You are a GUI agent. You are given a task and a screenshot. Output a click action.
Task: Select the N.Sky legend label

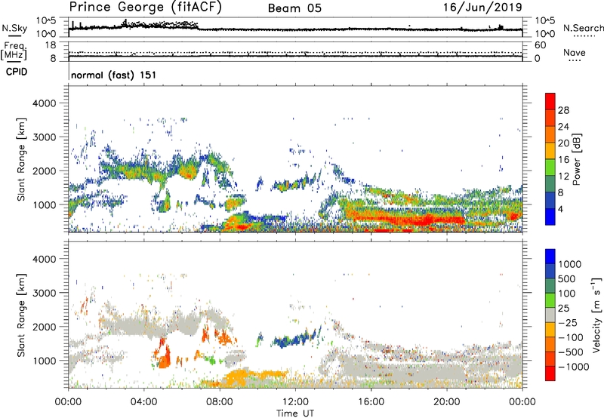click(14, 28)
